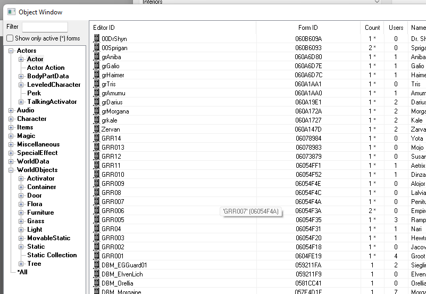The height and width of the screenshot is (294, 426).
Task: Click the actor icon beside GRR005
Action: (x=96, y=219)
